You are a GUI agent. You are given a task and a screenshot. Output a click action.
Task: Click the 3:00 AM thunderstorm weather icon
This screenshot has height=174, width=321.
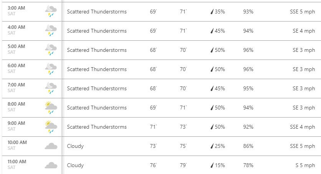click(51, 12)
